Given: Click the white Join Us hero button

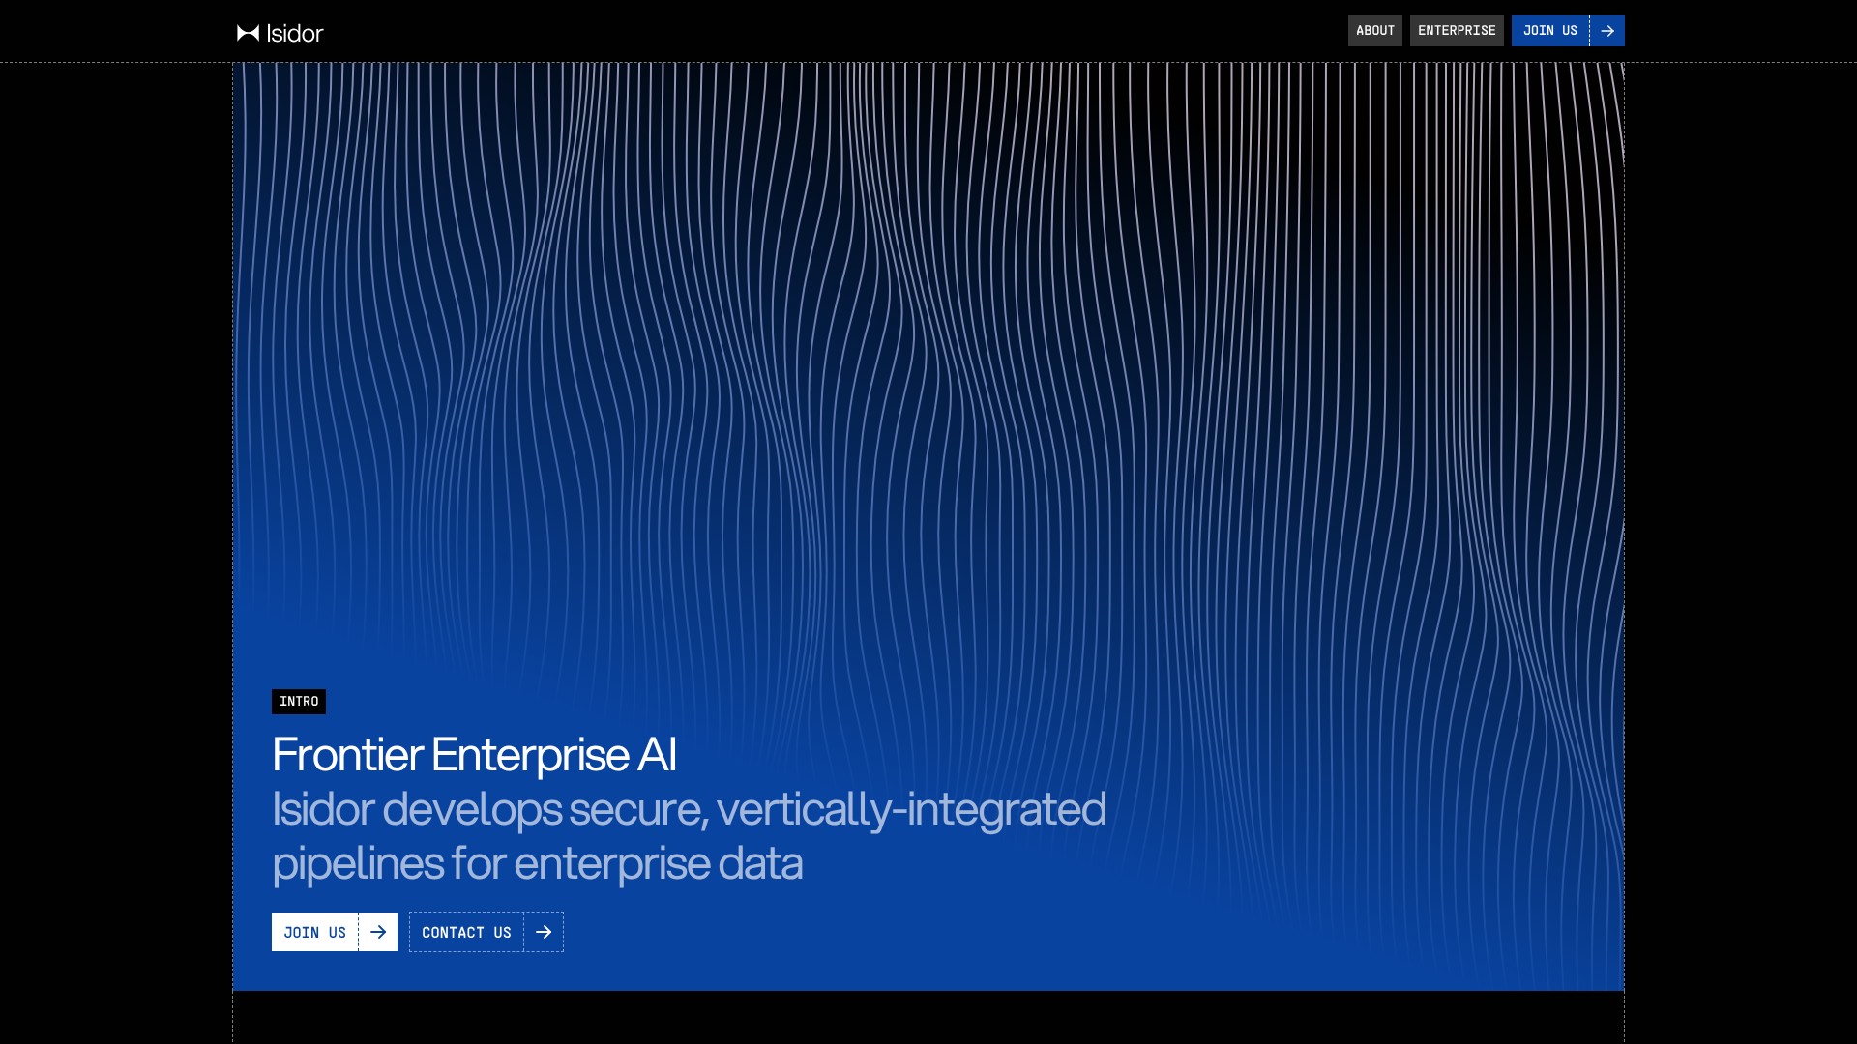Looking at the screenshot, I should click(x=335, y=932).
